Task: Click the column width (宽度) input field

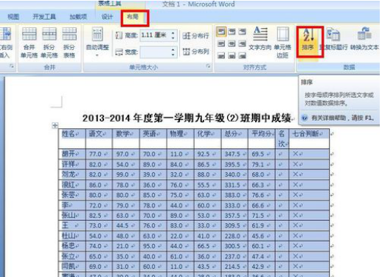Action: (156, 52)
